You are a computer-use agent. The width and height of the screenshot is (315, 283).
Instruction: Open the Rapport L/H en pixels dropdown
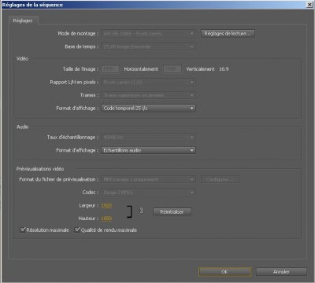pyautogui.click(x=148, y=82)
